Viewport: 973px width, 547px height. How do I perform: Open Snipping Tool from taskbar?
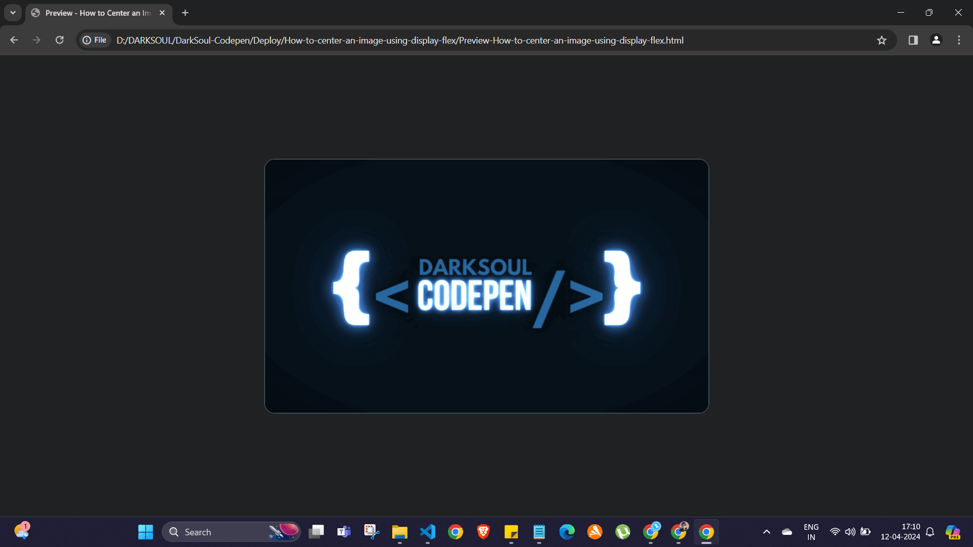[x=371, y=532]
